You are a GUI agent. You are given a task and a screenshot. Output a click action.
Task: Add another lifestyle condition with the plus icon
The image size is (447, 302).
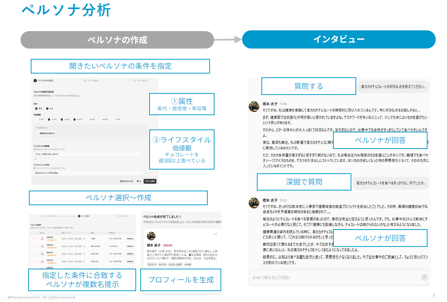(x=36, y=159)
